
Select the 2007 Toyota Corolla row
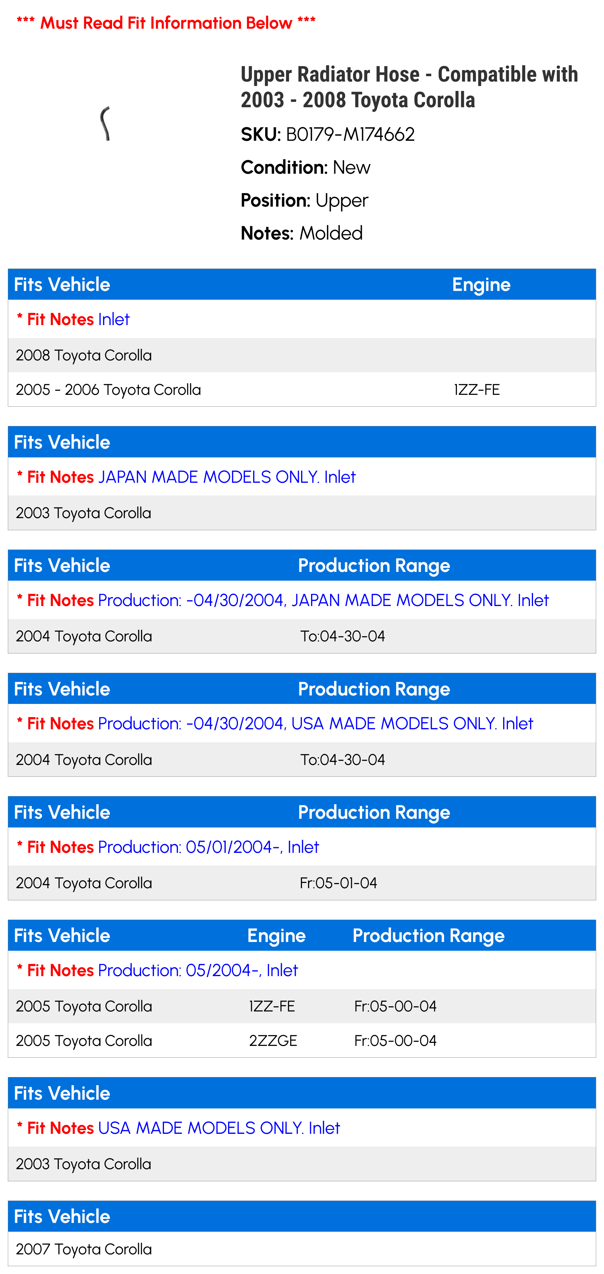point(302,1249)
